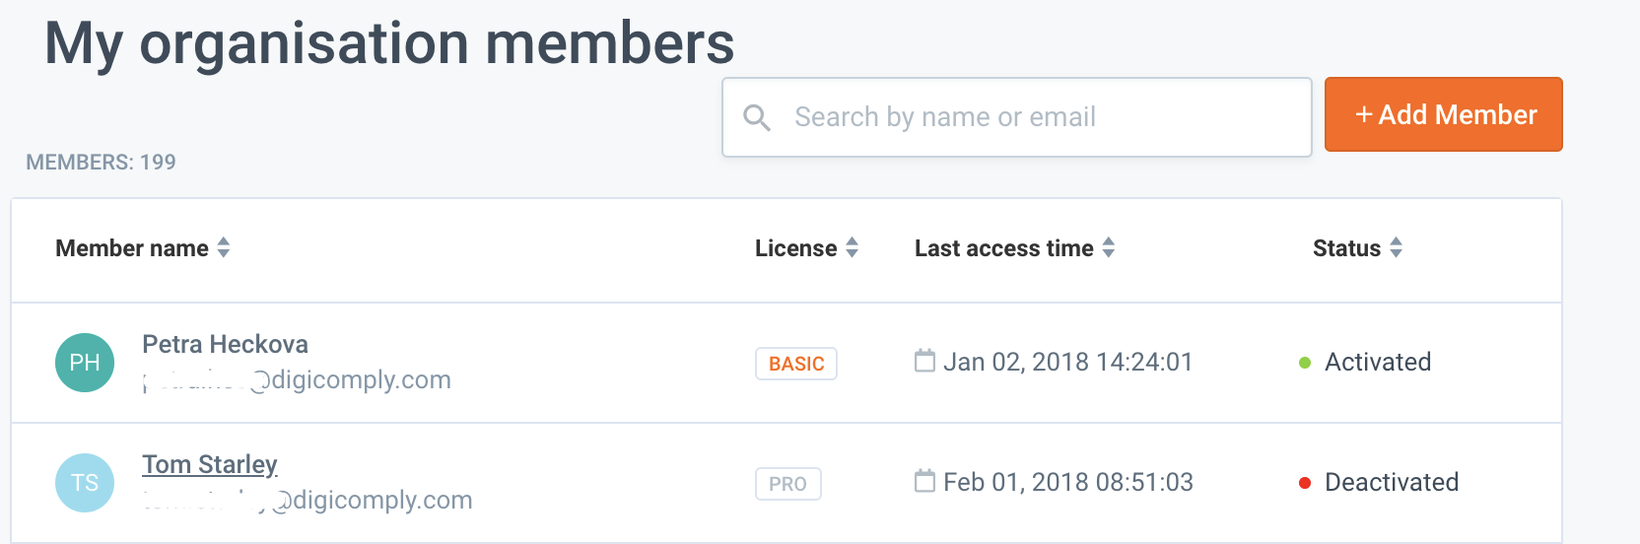
Task: Click the BASIC license badge
Action: tap(796, 364)
